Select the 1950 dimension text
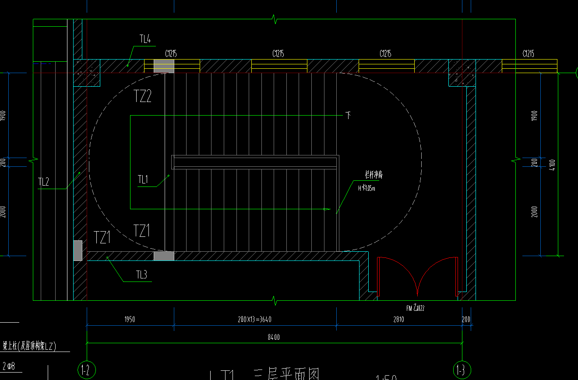 click(130, 319)
